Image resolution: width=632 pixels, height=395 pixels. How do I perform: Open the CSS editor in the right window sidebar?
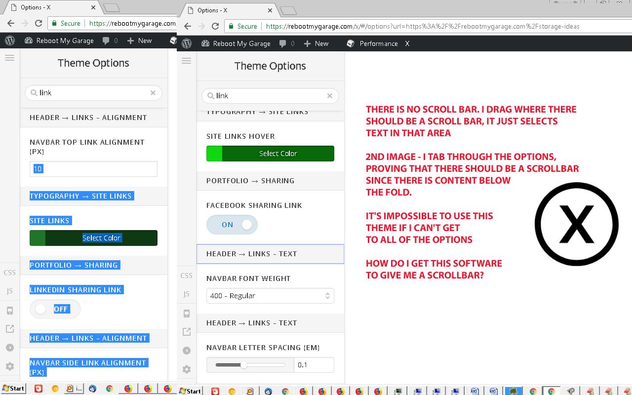click(x=186, y=276)
